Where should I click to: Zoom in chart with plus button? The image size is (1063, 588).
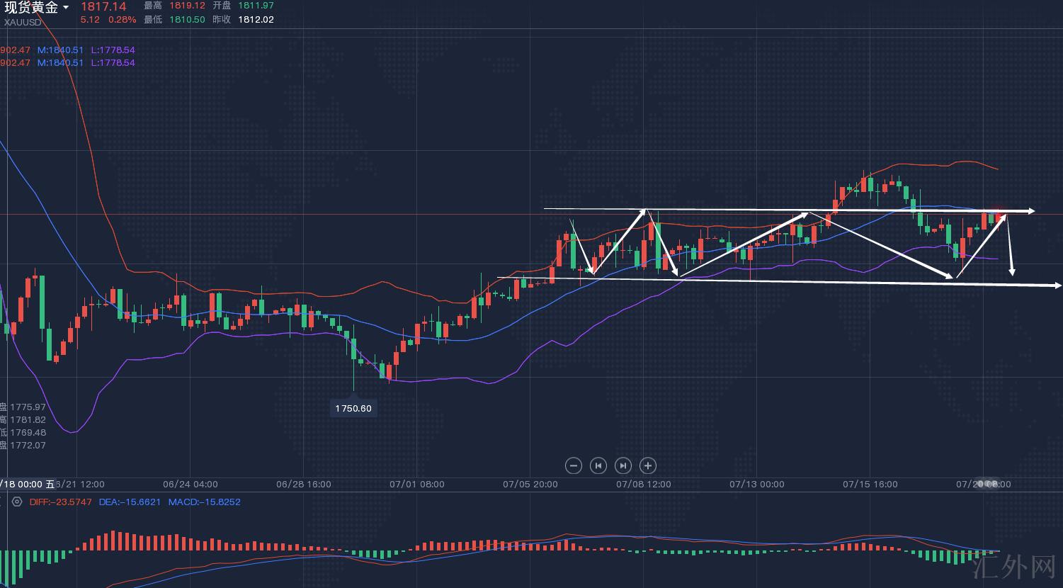click(x=647, y=465)
